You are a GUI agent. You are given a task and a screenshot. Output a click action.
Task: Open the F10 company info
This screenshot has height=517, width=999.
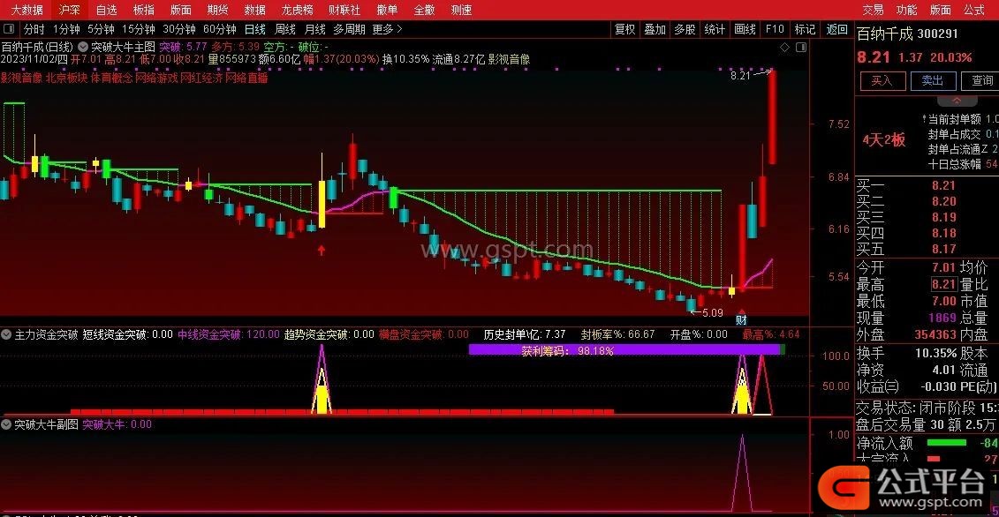click(775, 29)
